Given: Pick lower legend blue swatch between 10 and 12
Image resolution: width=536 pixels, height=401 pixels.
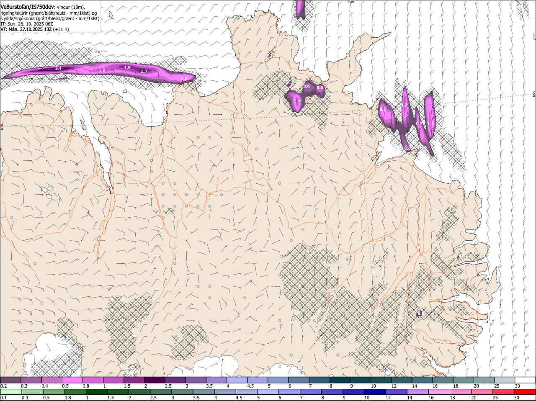Looking at the screenshot, I should coord(376,392).
